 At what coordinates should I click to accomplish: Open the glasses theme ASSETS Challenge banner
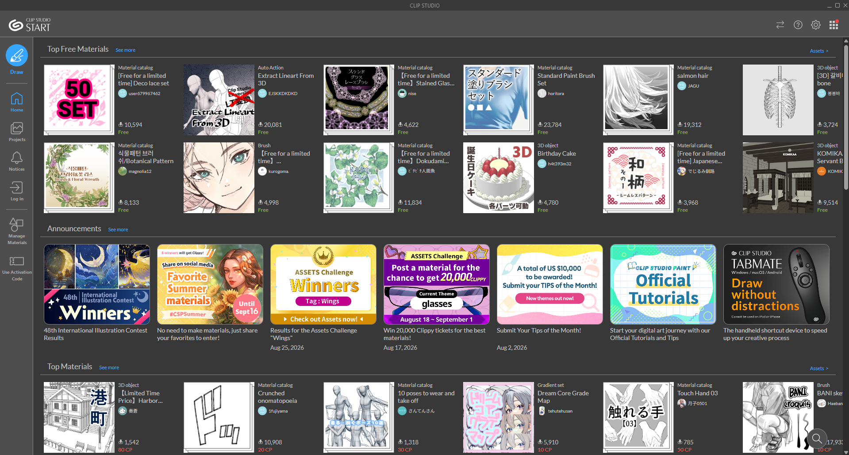coord(437,284)
